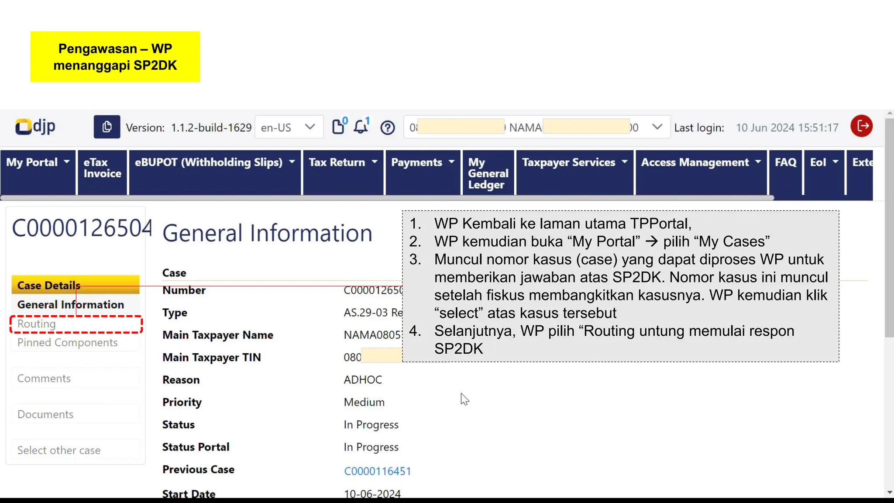Expand the My Portal menu
The height and width of the screenshot is (503, 894).
[38, 162]
